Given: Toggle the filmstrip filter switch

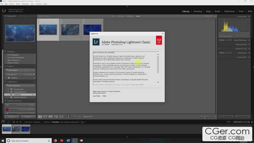Looking at the screenshot, I should (252, 122).
